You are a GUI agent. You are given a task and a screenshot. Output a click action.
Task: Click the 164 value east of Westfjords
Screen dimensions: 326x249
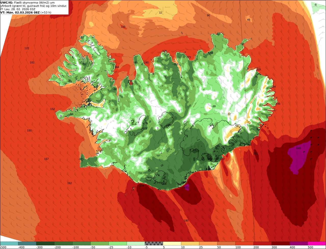coord(117,67)
